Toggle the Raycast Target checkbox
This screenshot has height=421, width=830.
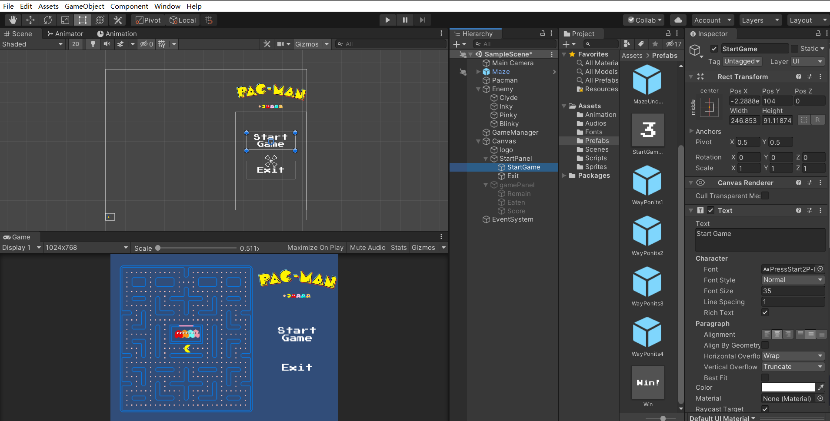pos(765,409)
